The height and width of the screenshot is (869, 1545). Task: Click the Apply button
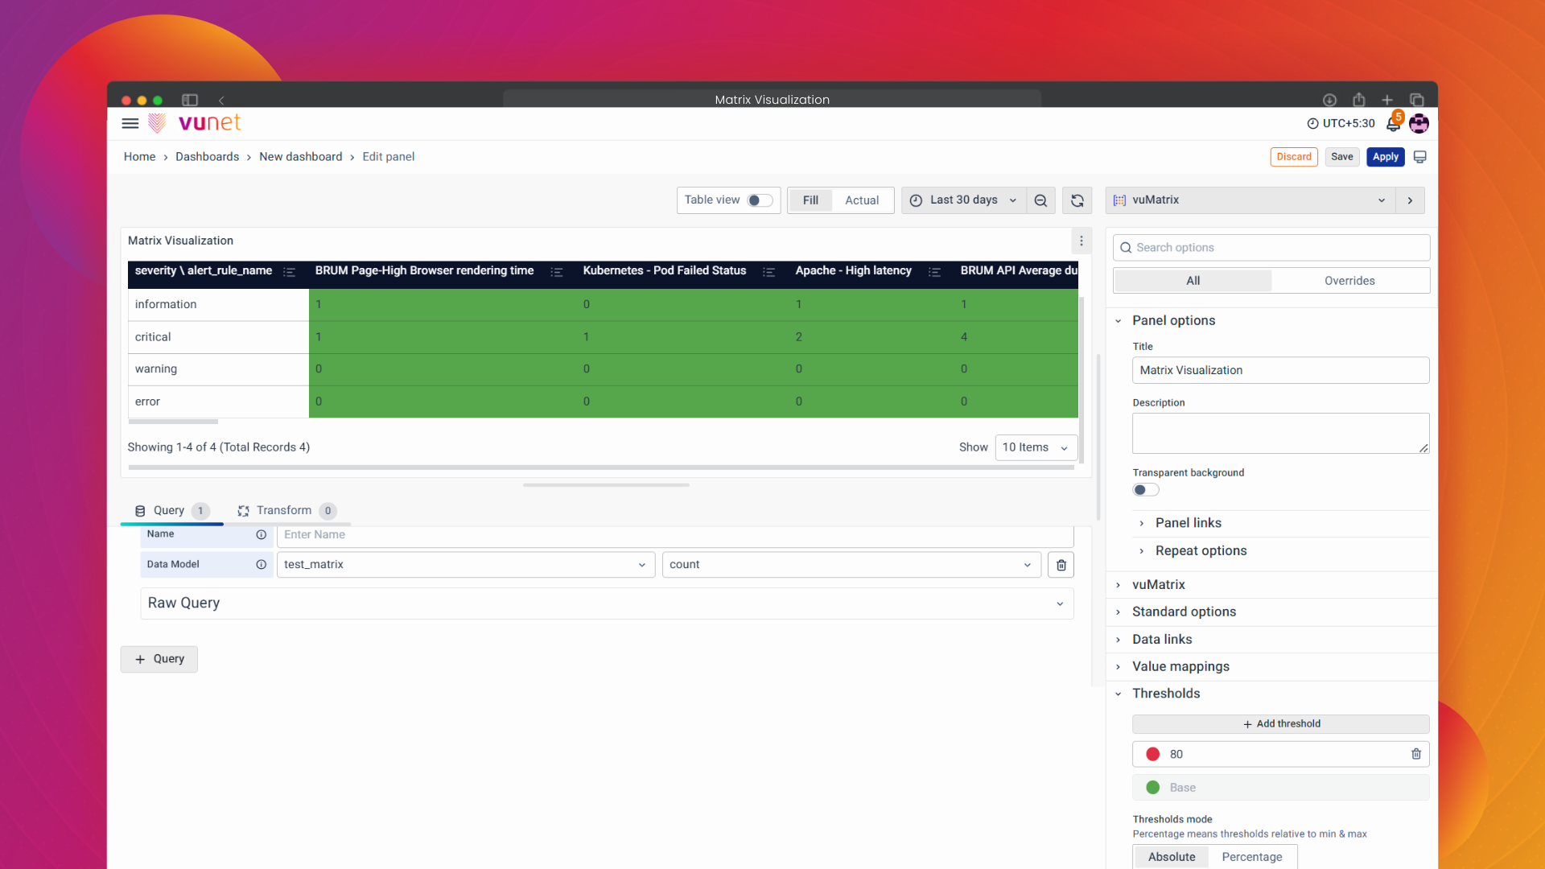pyautogui.click(x=1384, y=157)
